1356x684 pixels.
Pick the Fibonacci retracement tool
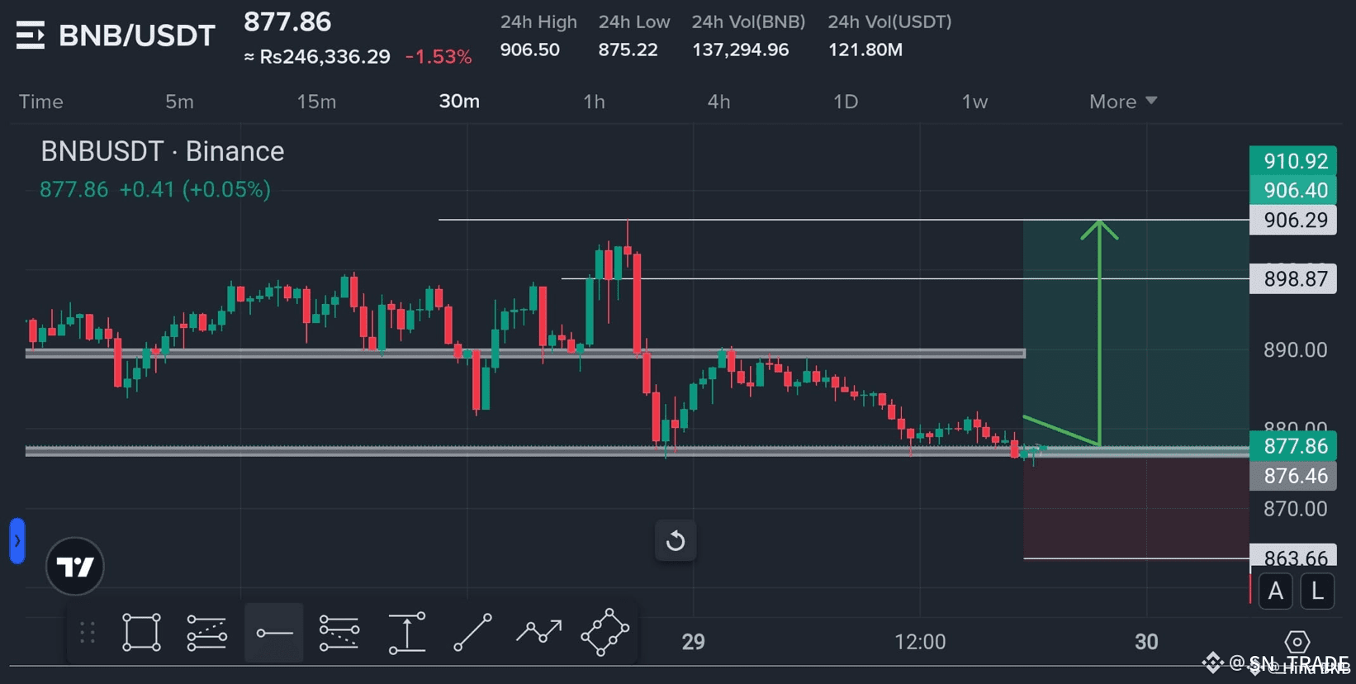339,633
